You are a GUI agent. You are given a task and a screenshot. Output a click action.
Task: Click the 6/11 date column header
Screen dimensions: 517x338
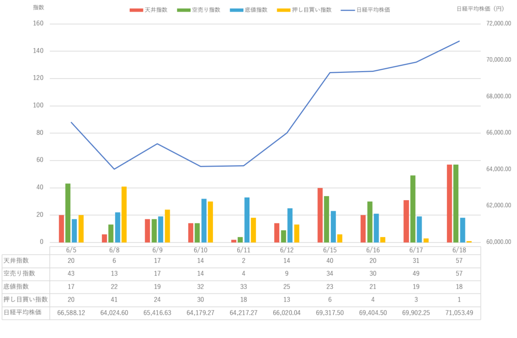point(243,250)
